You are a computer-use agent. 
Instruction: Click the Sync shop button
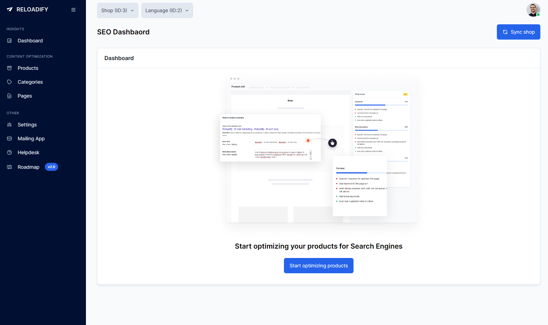click(518, 32)
